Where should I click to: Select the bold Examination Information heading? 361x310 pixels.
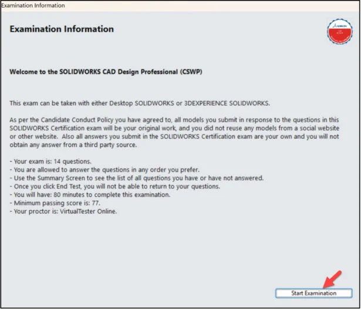click(62, 29)
